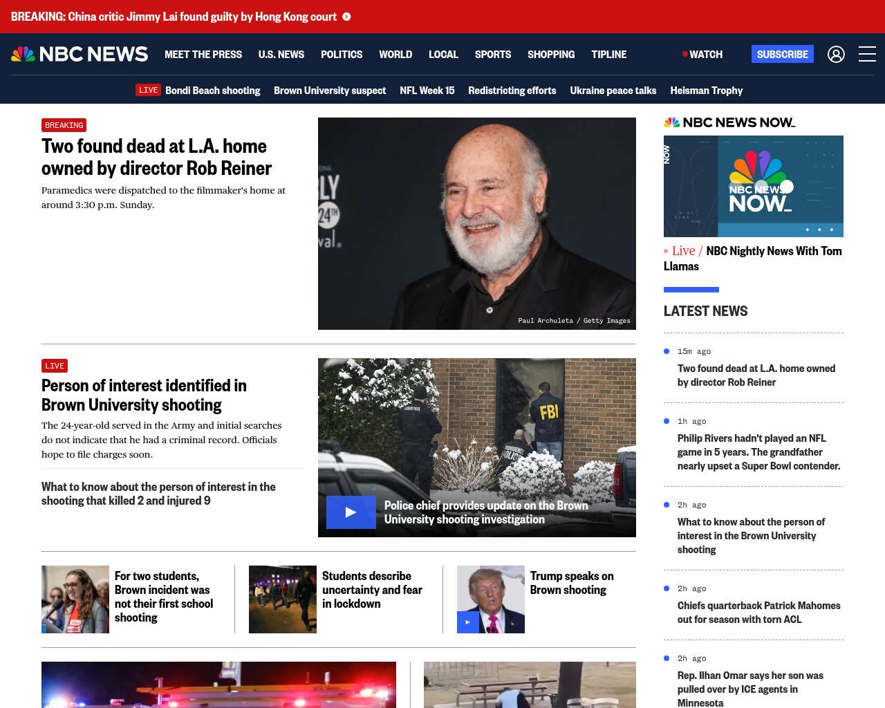Read Patrick Mahomes torn ACL story
Viewport: 885px width, 708px height.
759,613
